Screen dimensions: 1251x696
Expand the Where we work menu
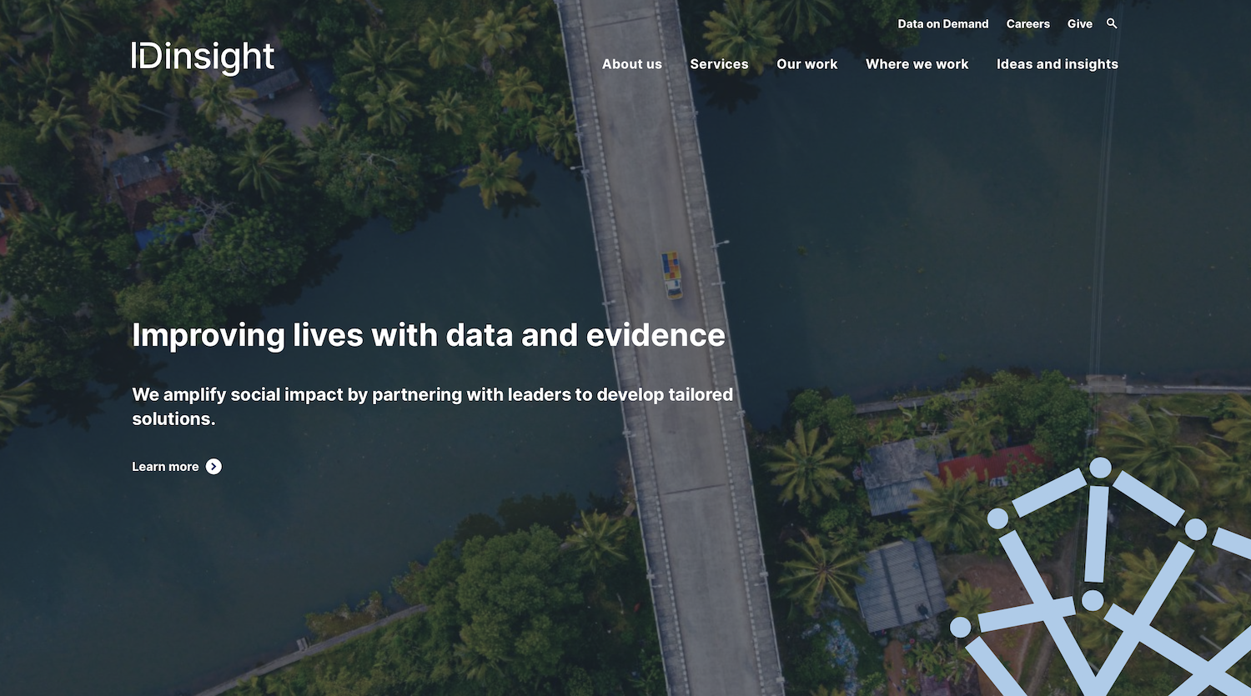(917, 64)
